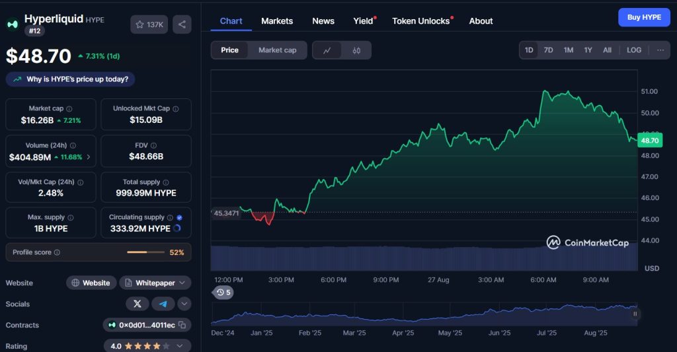677x352 pixels.
Task: Open the Market cap info icon
Action: click(x=69, y=109)
